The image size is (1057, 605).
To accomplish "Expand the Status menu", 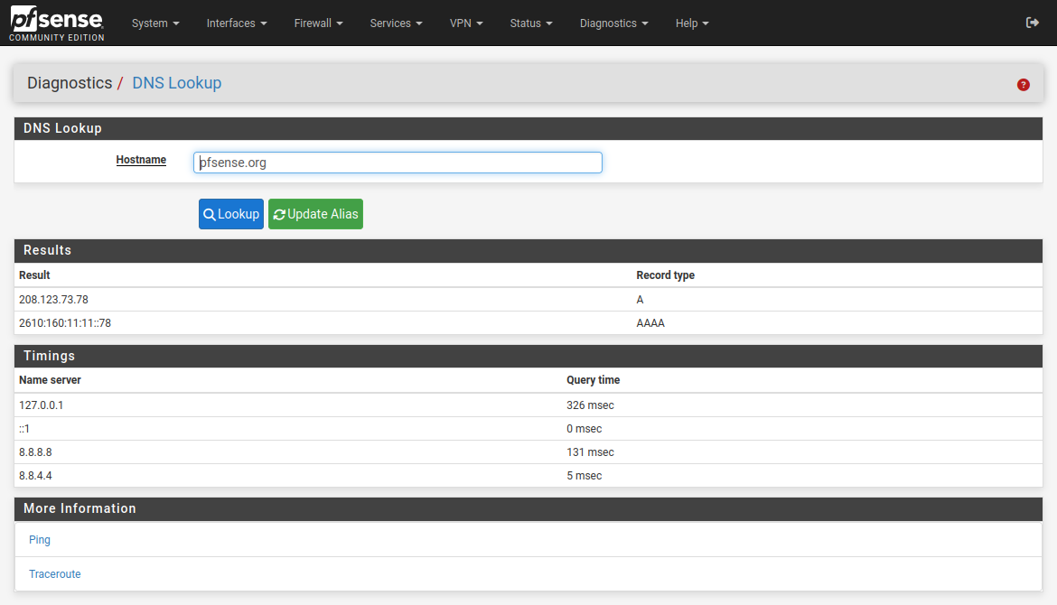I will [531, 23].
